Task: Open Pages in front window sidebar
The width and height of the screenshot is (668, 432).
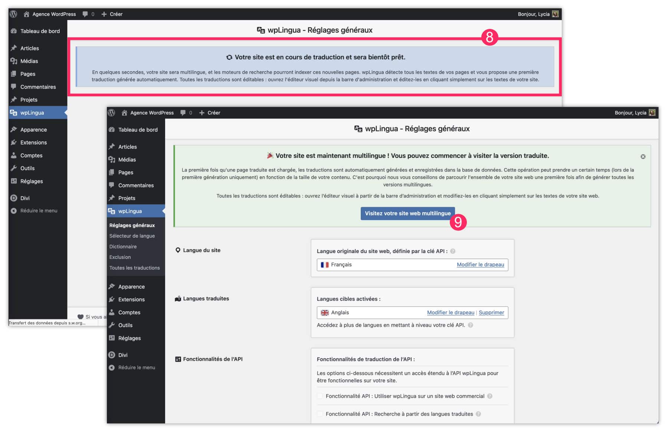Action: 136,173
